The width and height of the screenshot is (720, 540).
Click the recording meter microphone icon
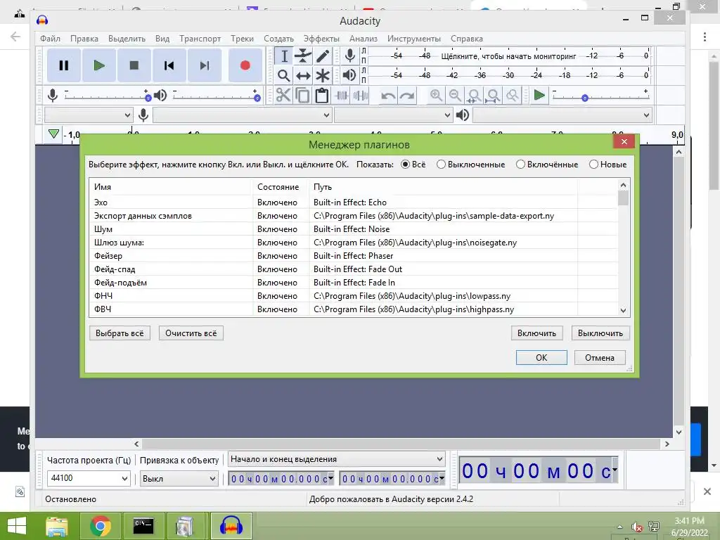tap(350, 56)
